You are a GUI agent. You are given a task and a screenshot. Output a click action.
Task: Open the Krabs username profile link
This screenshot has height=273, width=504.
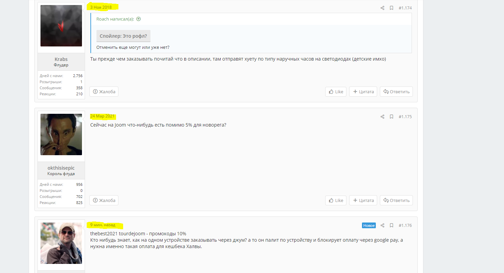pos(61,59)
